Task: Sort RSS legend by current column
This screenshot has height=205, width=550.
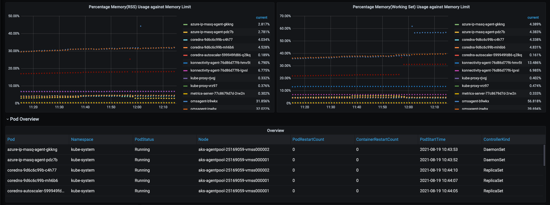Action: [261, 17]
